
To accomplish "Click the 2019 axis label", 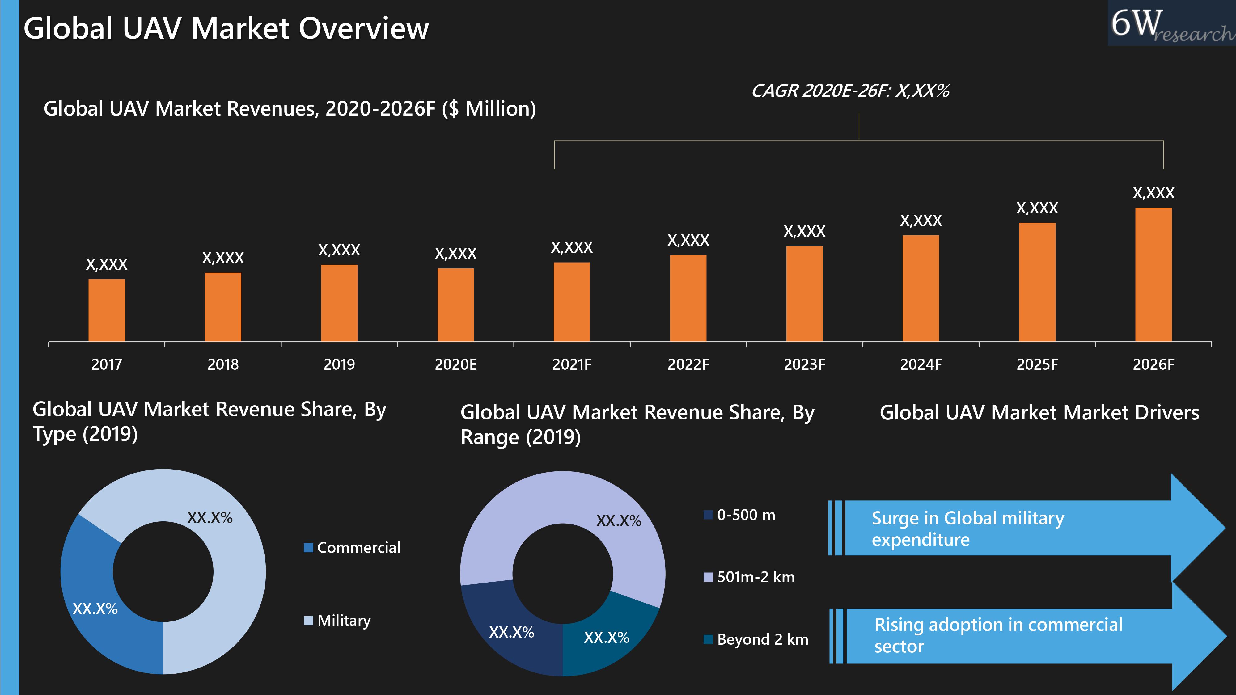I will pyautogui.click(x=339, y=364).
